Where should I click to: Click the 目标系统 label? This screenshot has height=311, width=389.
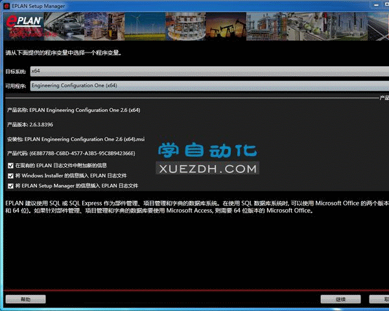[16, 72]
